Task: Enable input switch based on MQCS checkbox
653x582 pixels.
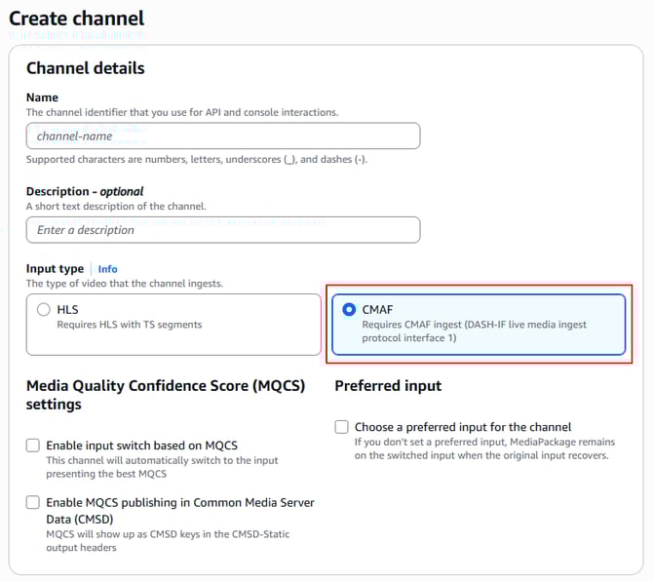Action: [x=33, y=446]
